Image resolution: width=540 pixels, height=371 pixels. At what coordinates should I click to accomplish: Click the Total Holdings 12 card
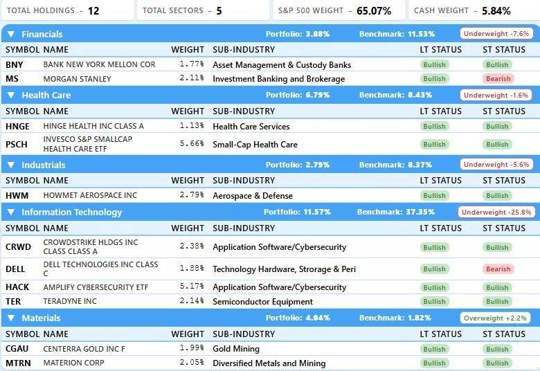pyautogui.click(x=68, y=10)
